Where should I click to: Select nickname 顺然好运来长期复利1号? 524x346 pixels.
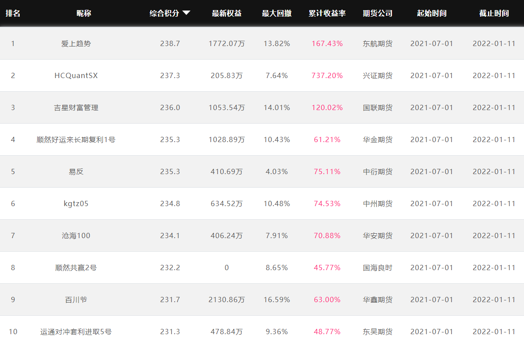coord(76,139)
